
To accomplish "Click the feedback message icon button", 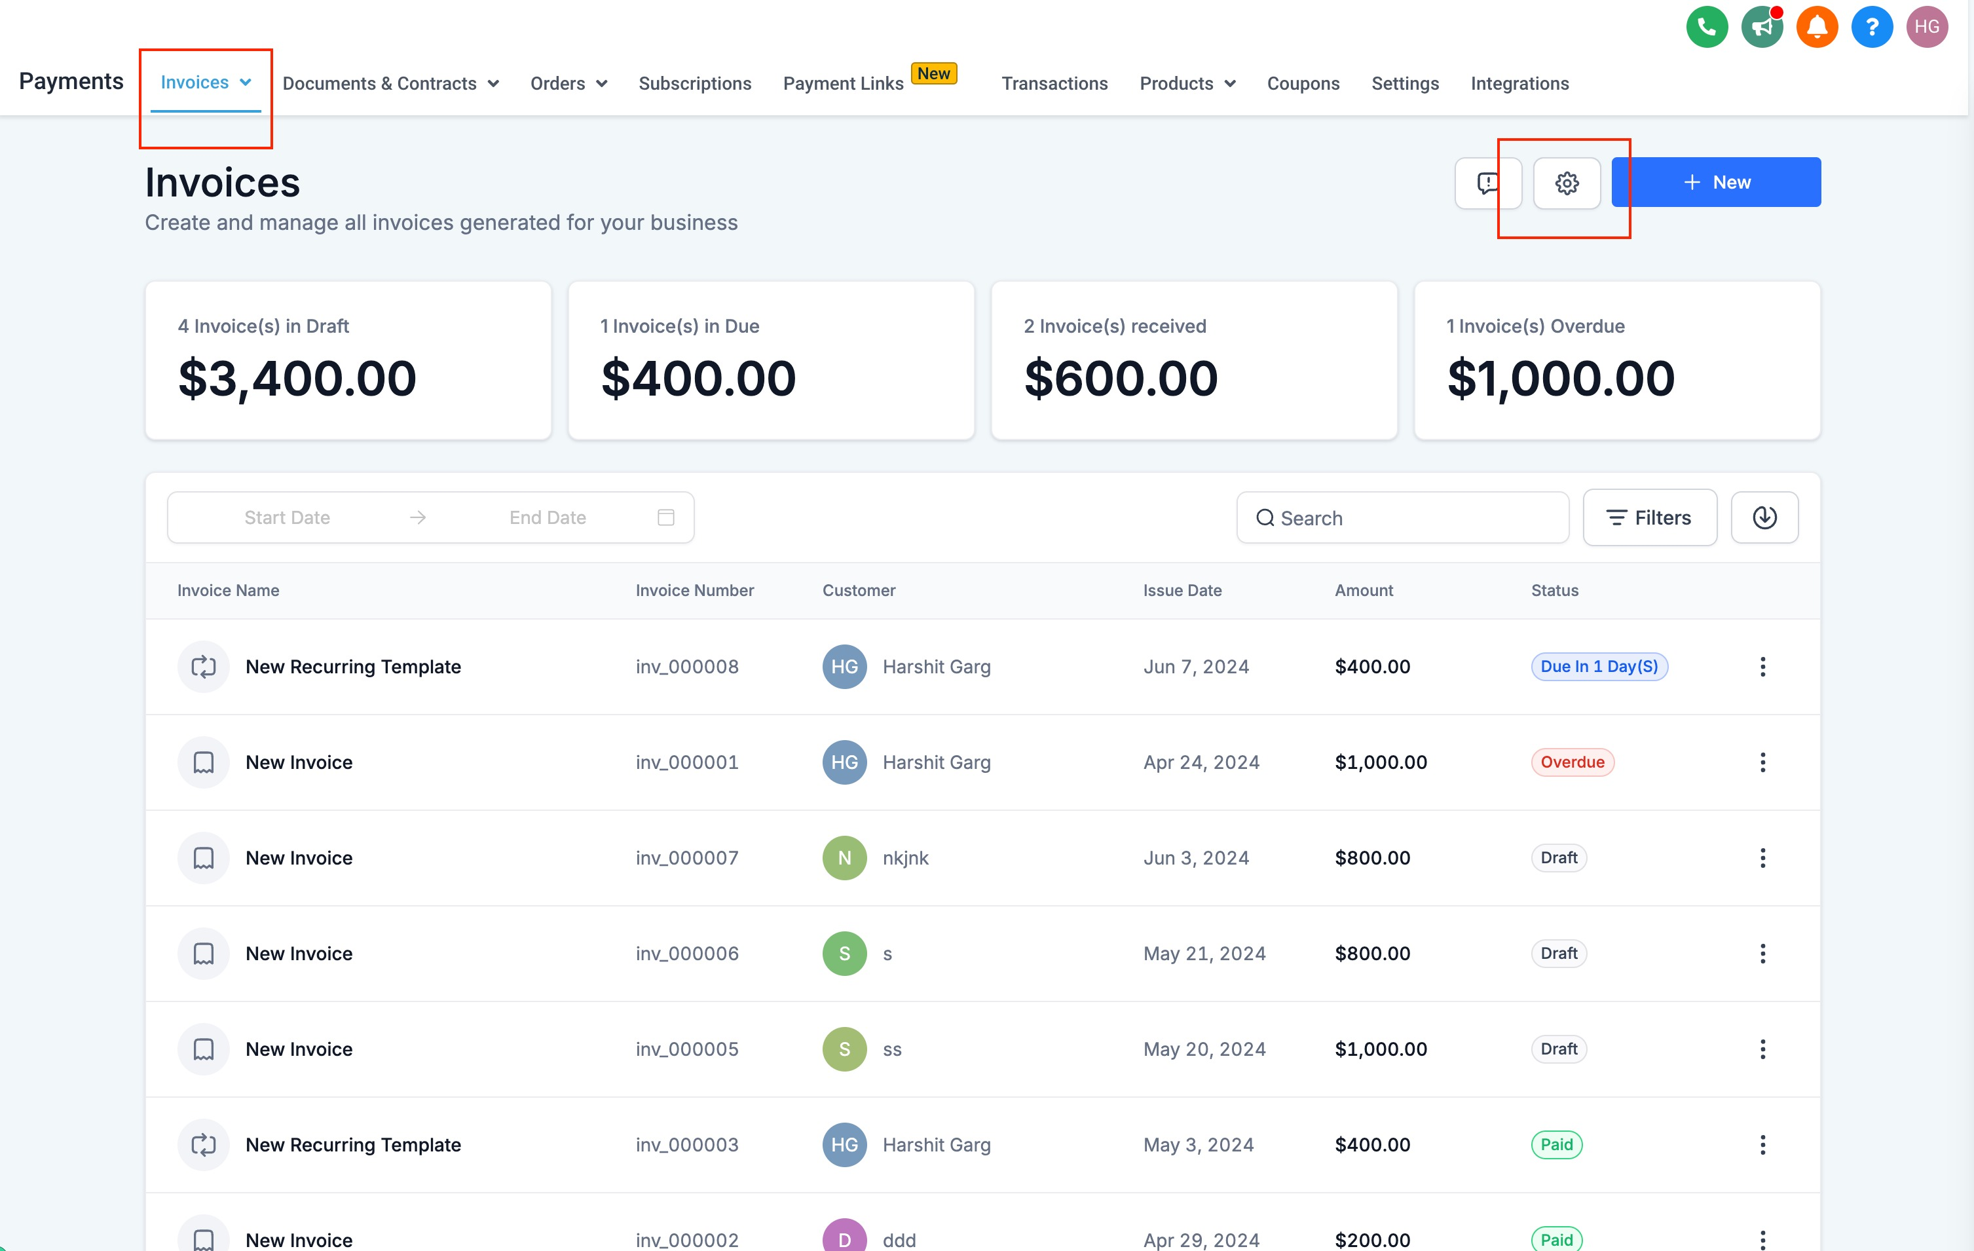I will click(1487, 183).
